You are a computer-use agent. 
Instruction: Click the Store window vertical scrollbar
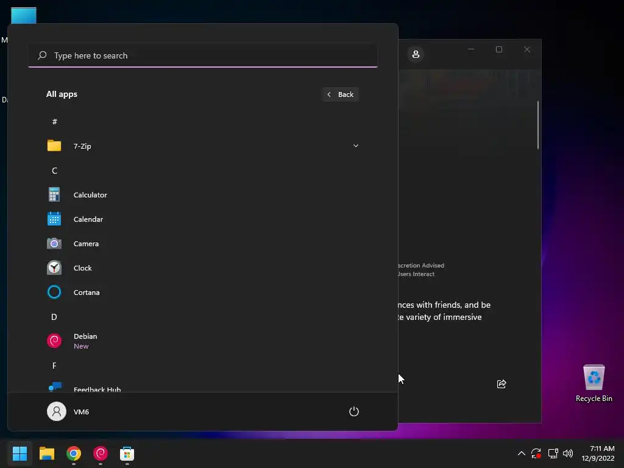coord(538,125)
